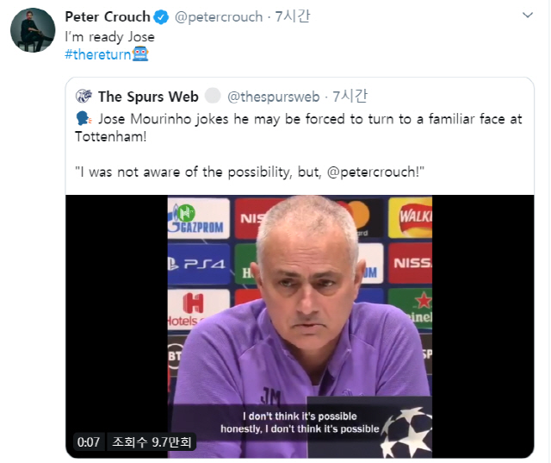Play the Jose Mourinho press conference video
The height and width of the screenshot is (463, 551).
(300, 327)
